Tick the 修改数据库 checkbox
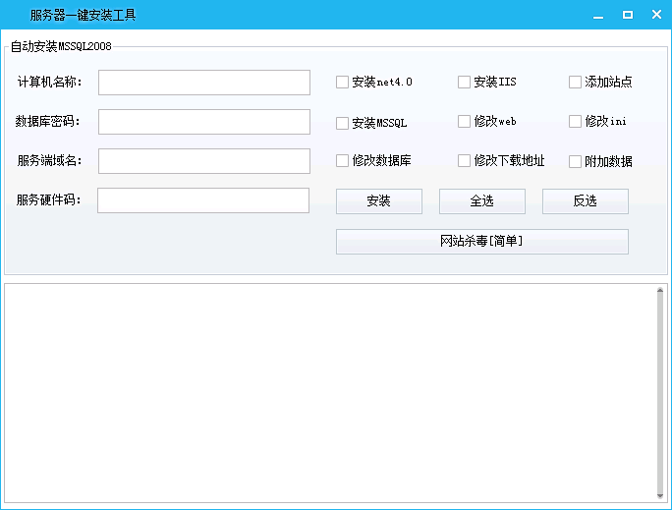This screenshot has height=510, width=672. click(x=343, y=161)
